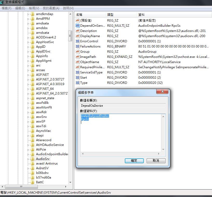Select the b57nd60a registry key
The image size is (212, 197).
point(43,177)
